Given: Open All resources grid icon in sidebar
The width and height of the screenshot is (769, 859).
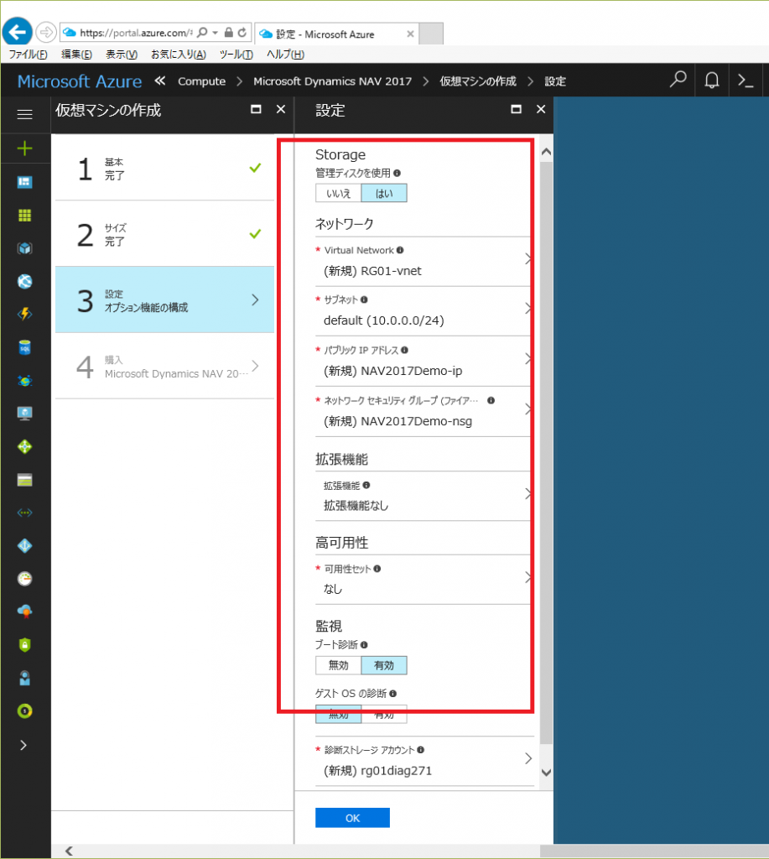Looking at the screenshot, I should (x=24, y=216).
